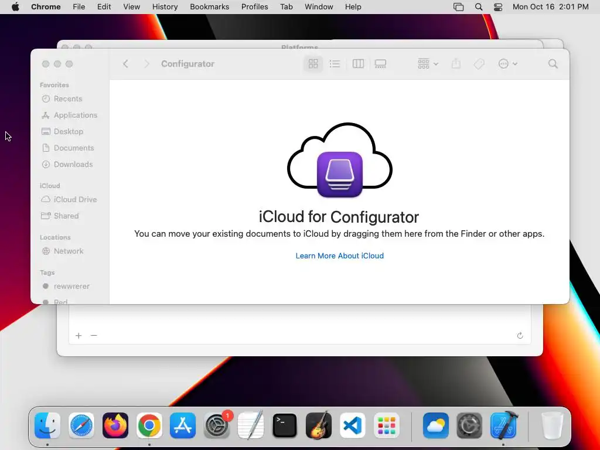
Task: Open System Preferences from the Dock
Action: [217, 425]
